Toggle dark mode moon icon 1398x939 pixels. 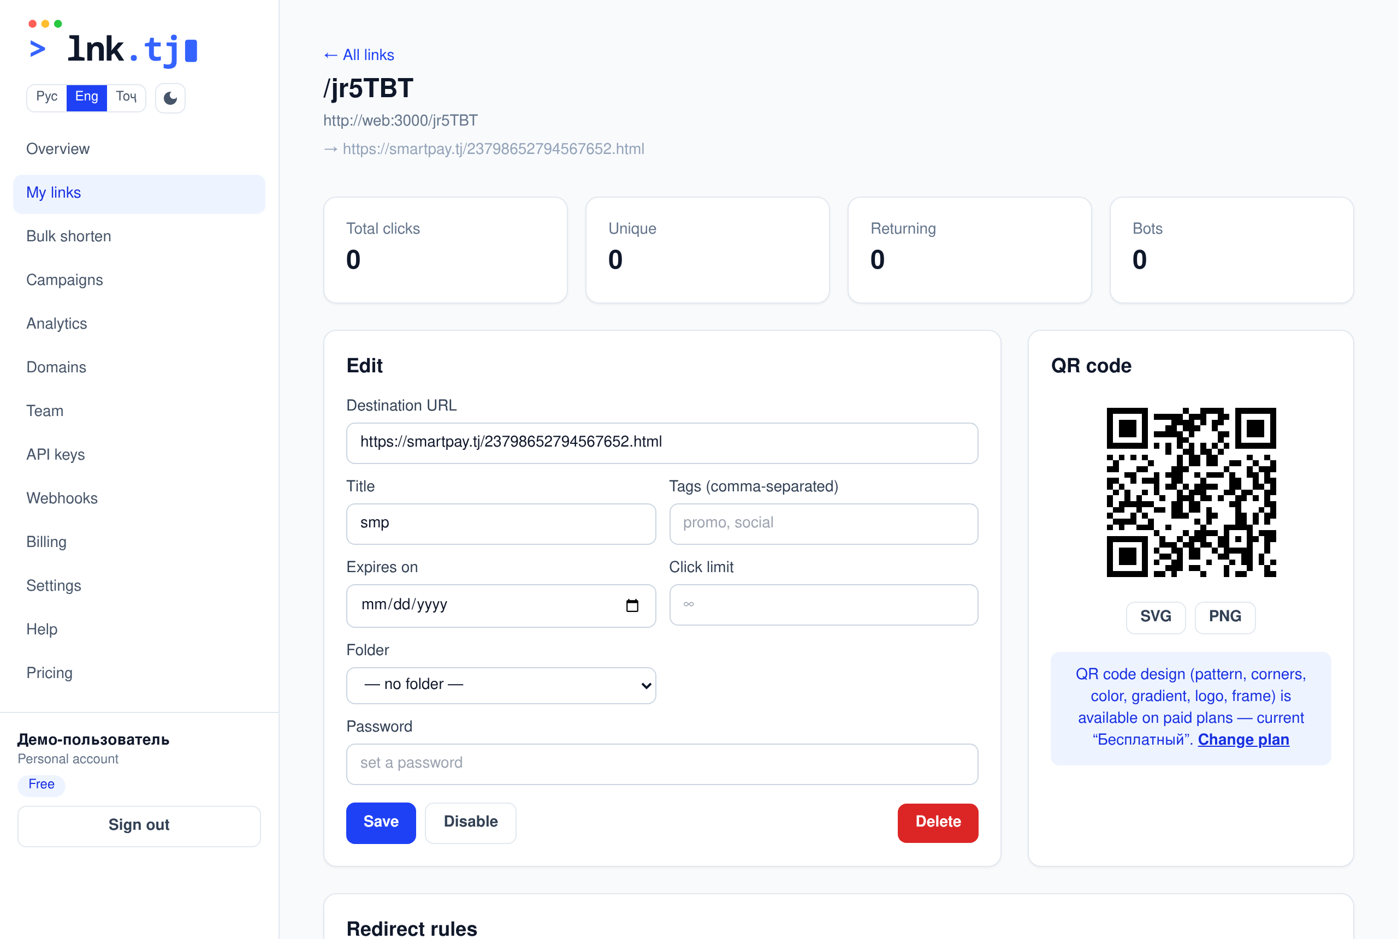point(170,98)
